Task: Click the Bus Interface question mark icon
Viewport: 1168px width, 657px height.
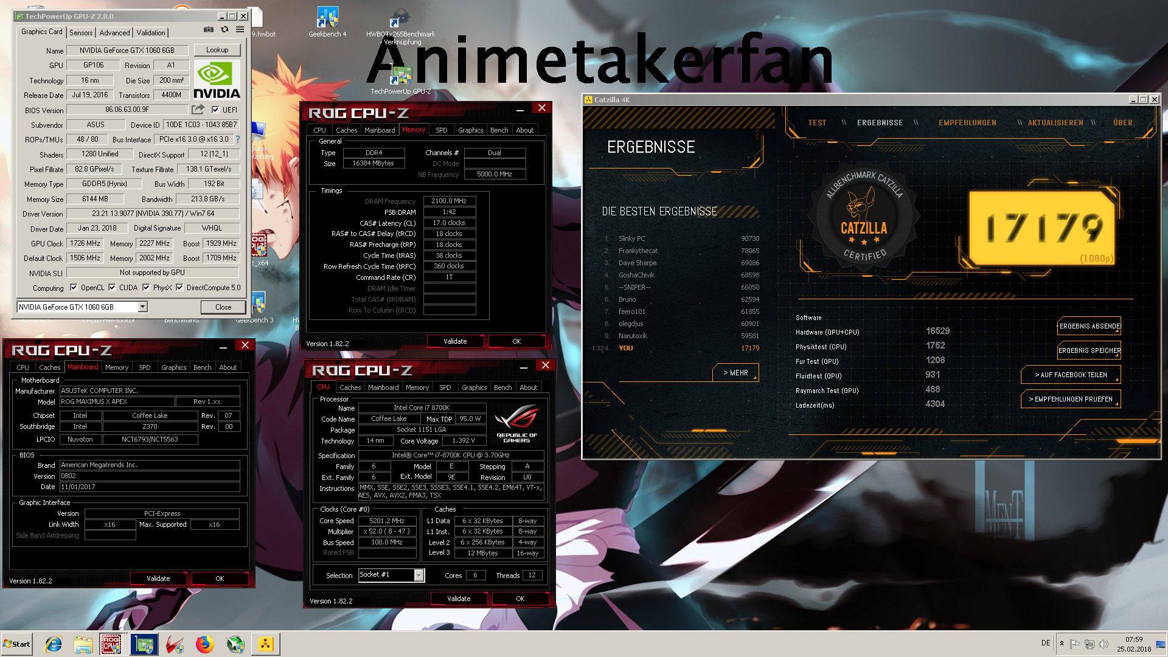Action: (238, 139)
